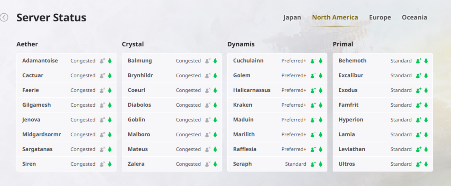This screenshot has width=451, height=186.
Task: Select the Midgardsormr world name
Action: (x=42, y=134)
